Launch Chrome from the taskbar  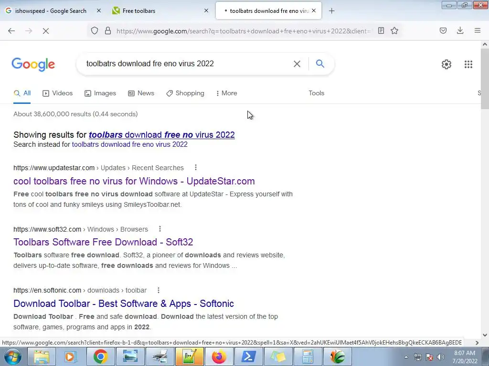[x=100, y=356]
